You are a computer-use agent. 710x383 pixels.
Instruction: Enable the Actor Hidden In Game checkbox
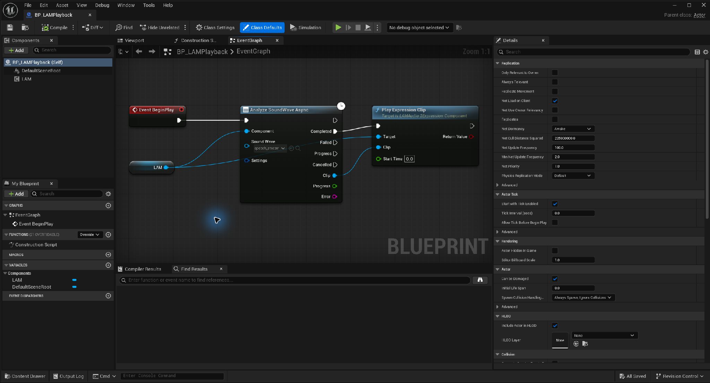point(555,250)
